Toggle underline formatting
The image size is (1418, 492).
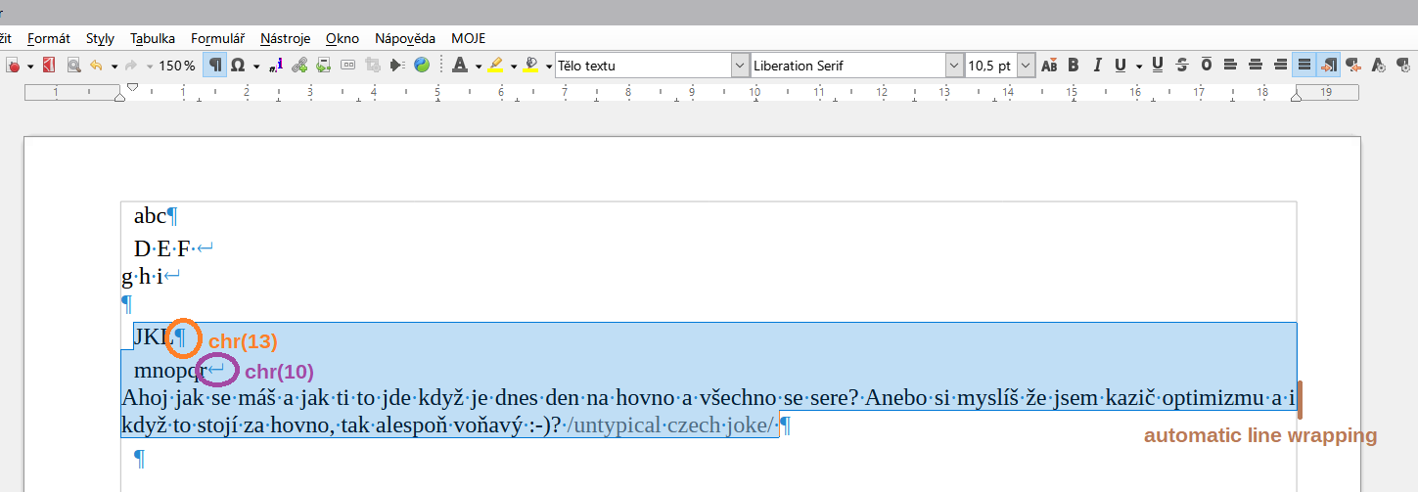pos(1121,66)
